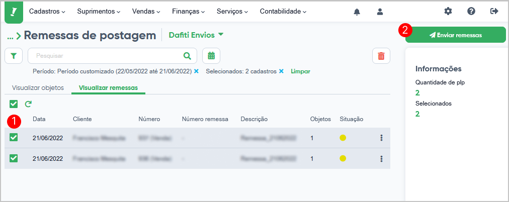Click the search magnifier icon

(x=187, y=56)
